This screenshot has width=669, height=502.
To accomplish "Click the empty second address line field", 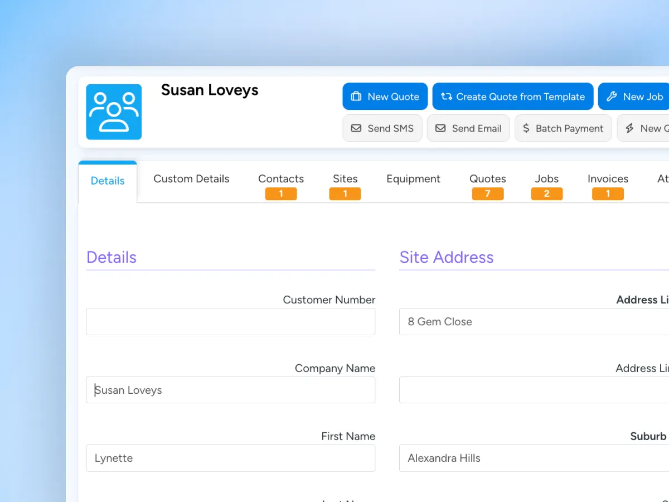I will tap(534, 390).
